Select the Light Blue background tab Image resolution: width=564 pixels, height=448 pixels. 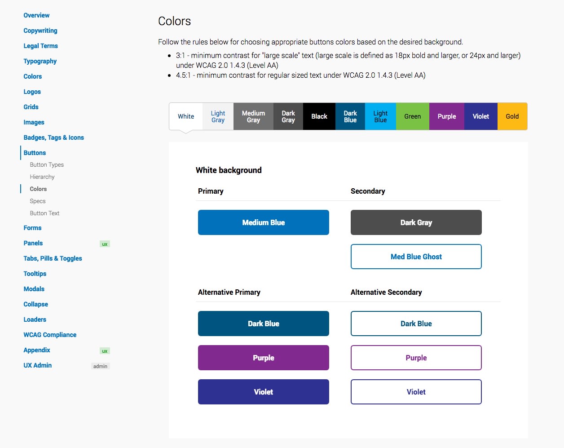click(380, 116)
